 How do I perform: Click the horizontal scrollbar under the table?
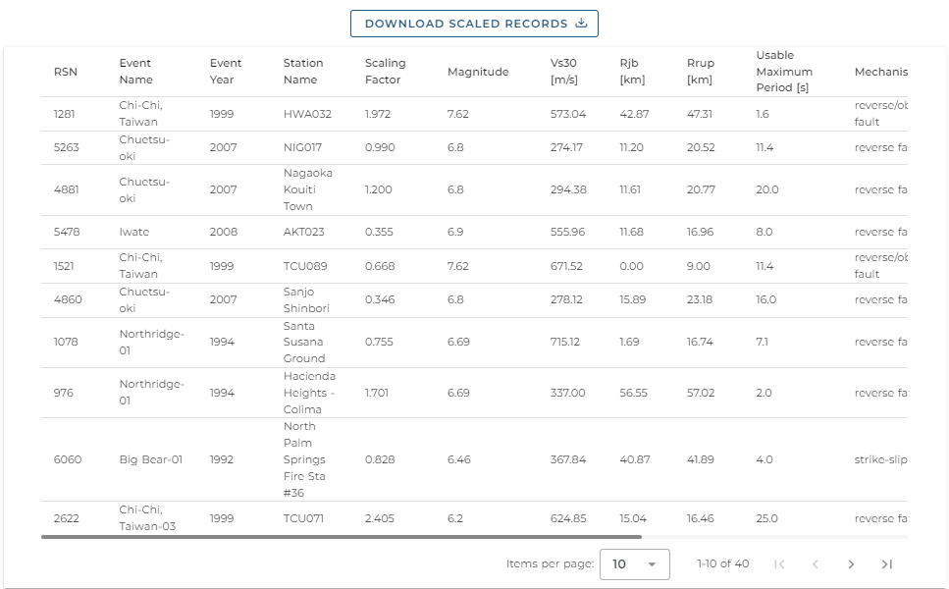pyautogui.click(x=342, y=537)
